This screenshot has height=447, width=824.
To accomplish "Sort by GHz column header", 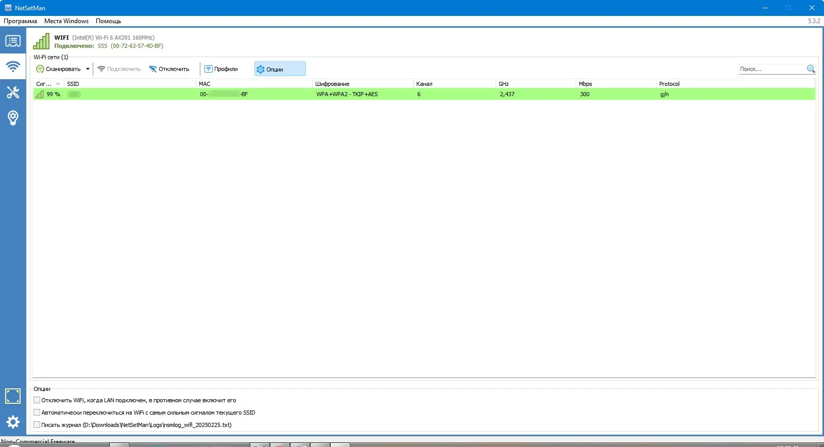I will (x=536, y=84).
